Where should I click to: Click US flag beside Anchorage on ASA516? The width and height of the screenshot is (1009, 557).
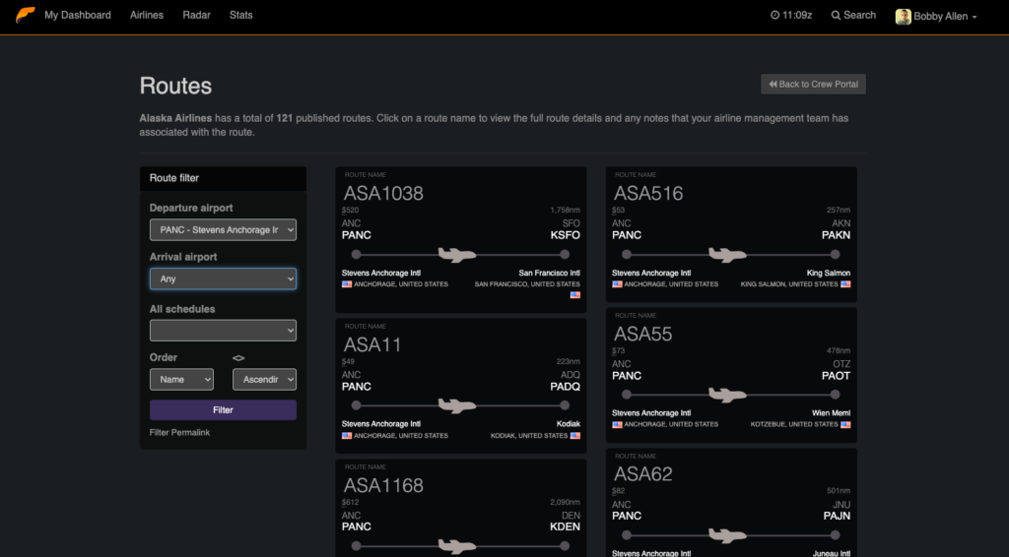(617, 284)
